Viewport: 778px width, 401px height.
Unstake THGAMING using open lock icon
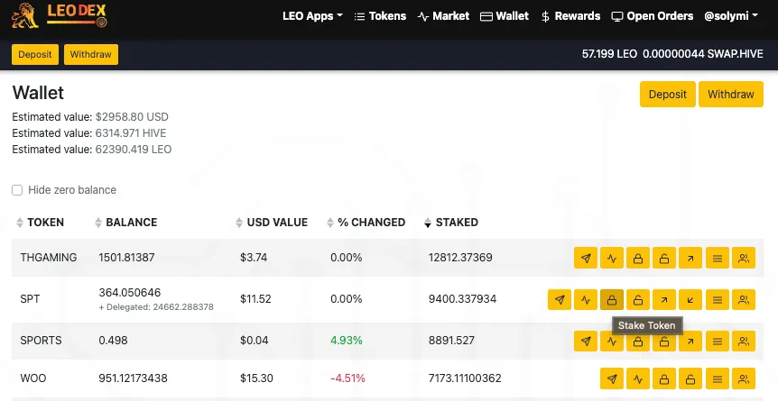(x=664, y=258)
